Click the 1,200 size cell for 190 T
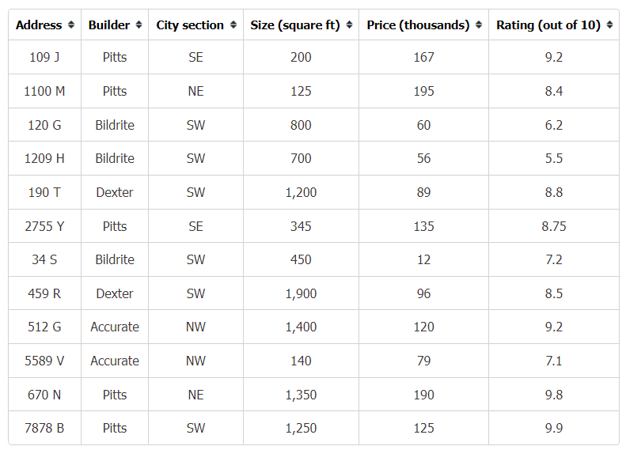 (x=301, y=192)
